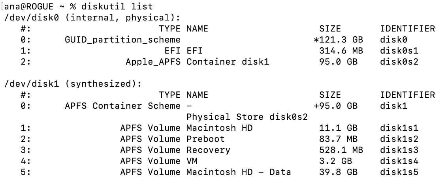
Task: Click 'APFS Container Scheme' text
Action: pyautogui.click(x=122, y=106)
